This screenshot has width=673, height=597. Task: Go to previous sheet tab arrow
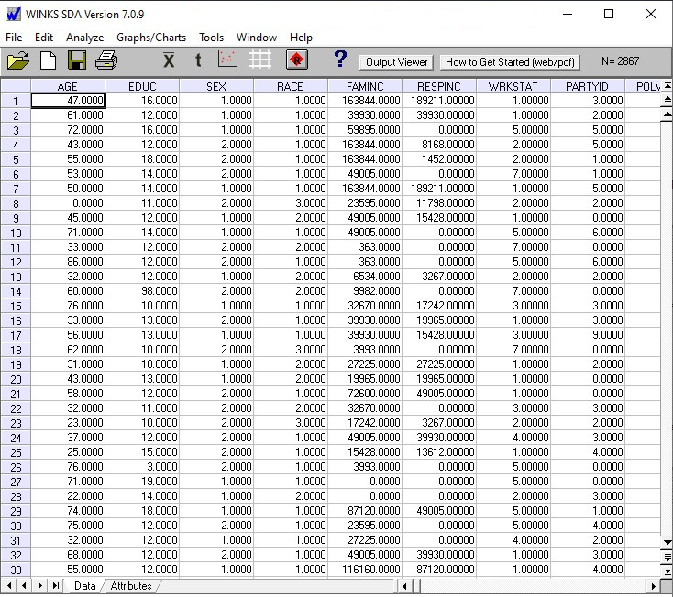point(24,585)
